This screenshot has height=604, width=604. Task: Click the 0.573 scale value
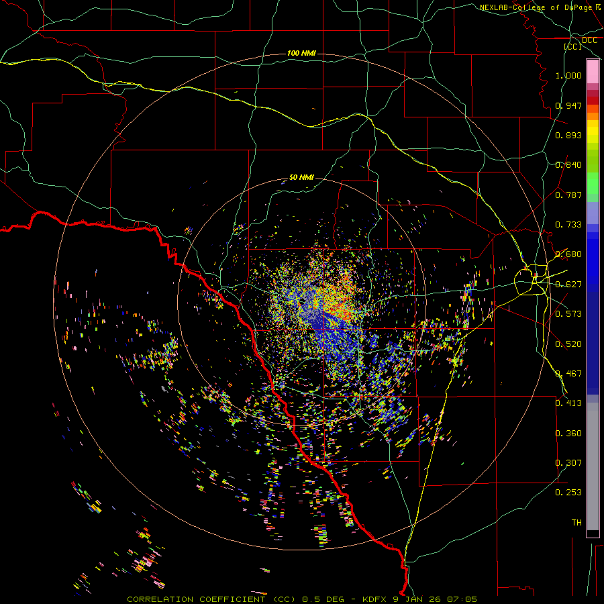coord(568,314)
